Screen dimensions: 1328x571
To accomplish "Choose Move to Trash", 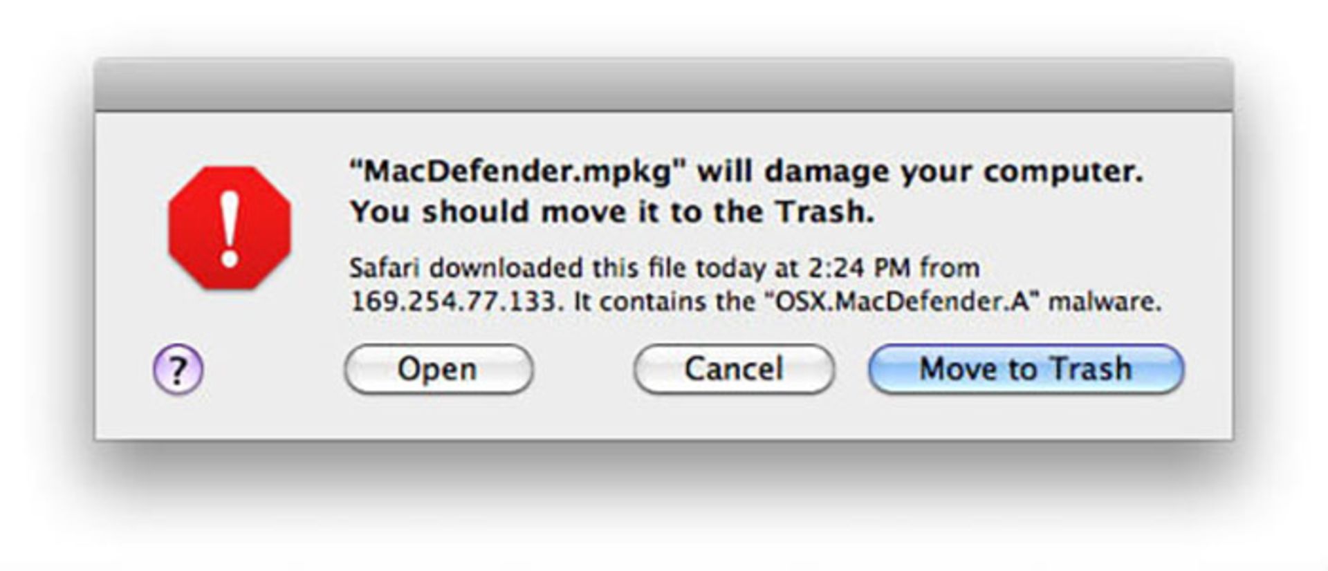I will [1026, 369].
